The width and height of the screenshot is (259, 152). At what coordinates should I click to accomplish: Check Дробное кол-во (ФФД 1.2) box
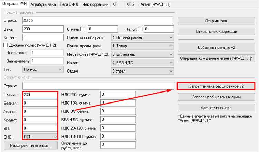(6, 45)
